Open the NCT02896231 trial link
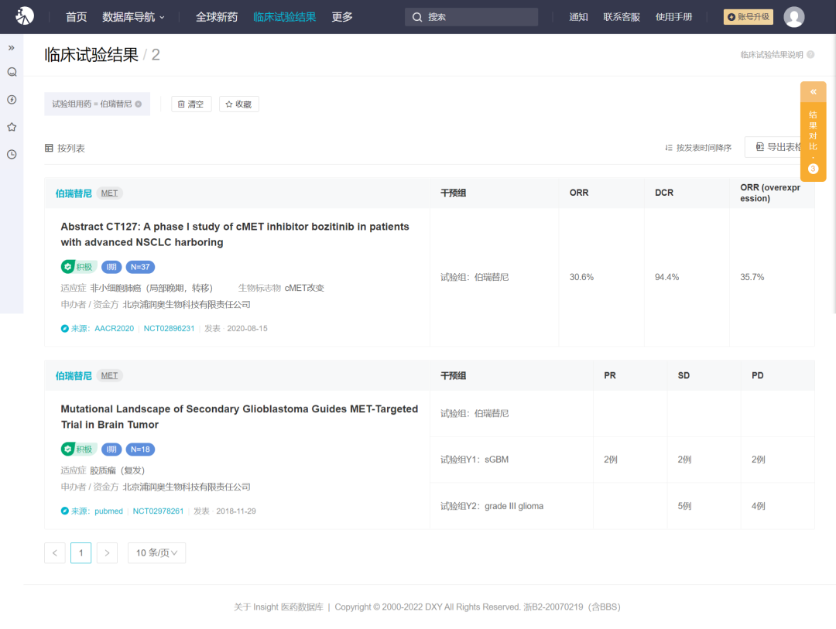The image size is (836, 629). pos(169,328)
